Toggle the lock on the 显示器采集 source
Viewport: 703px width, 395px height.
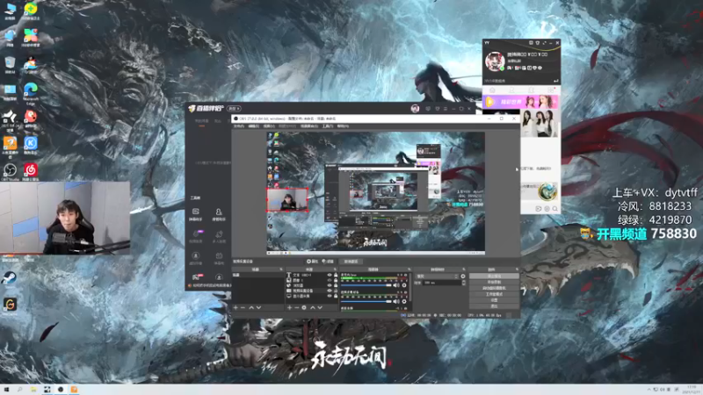coord(336,296)
